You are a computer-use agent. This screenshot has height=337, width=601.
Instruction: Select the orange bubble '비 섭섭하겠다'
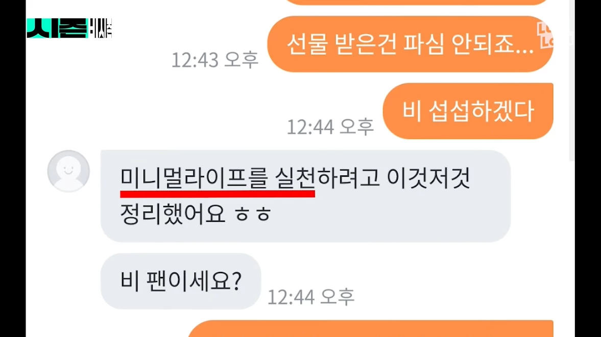coord(468,111)
